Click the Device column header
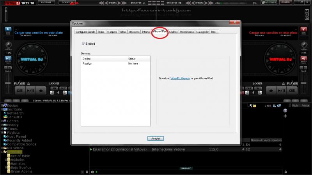 click(x=104, y=59)
